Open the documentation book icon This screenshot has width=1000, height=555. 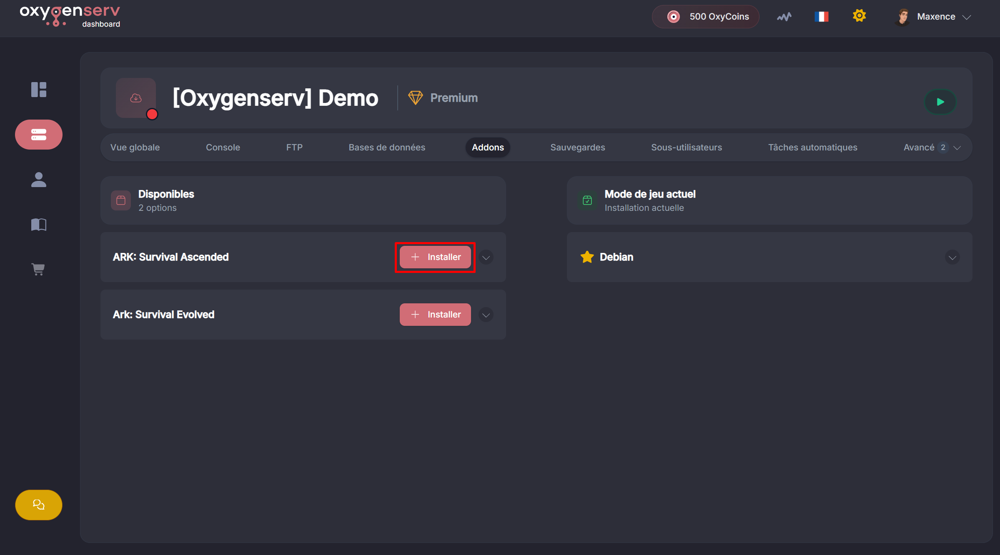pyautogui.click(x=39, y=225)
